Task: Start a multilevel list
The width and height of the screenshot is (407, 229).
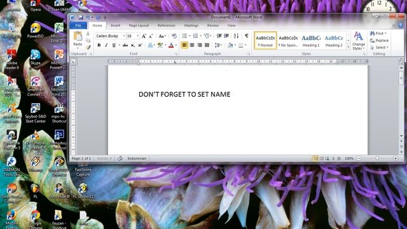Action: click(x=206, y=36)
